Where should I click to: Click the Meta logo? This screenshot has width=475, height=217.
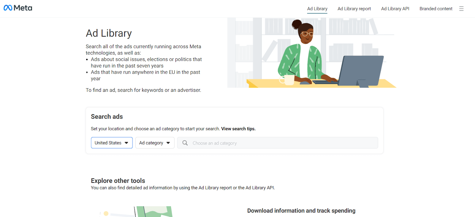click(18, 8)
